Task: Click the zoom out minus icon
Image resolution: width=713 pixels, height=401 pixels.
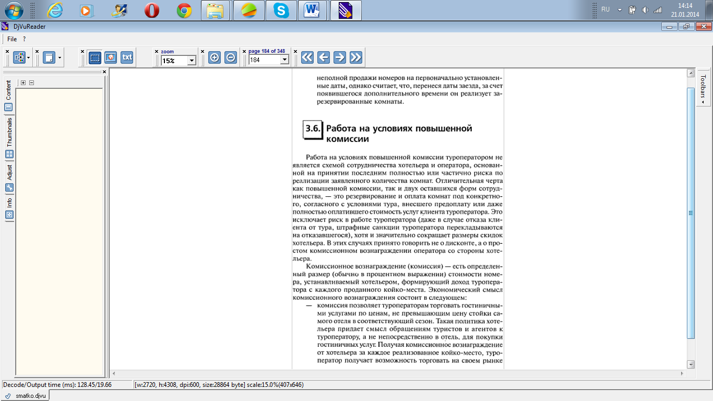Action: pyautogui.click(x=231, y=57)
